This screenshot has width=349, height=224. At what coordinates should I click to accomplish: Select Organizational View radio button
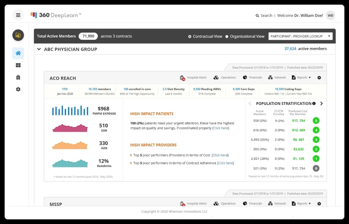tap(227, 36)
